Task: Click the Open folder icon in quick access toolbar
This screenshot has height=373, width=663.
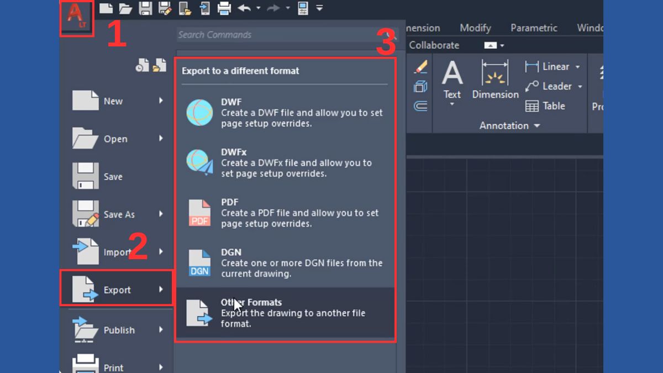Action: point(125,8)
